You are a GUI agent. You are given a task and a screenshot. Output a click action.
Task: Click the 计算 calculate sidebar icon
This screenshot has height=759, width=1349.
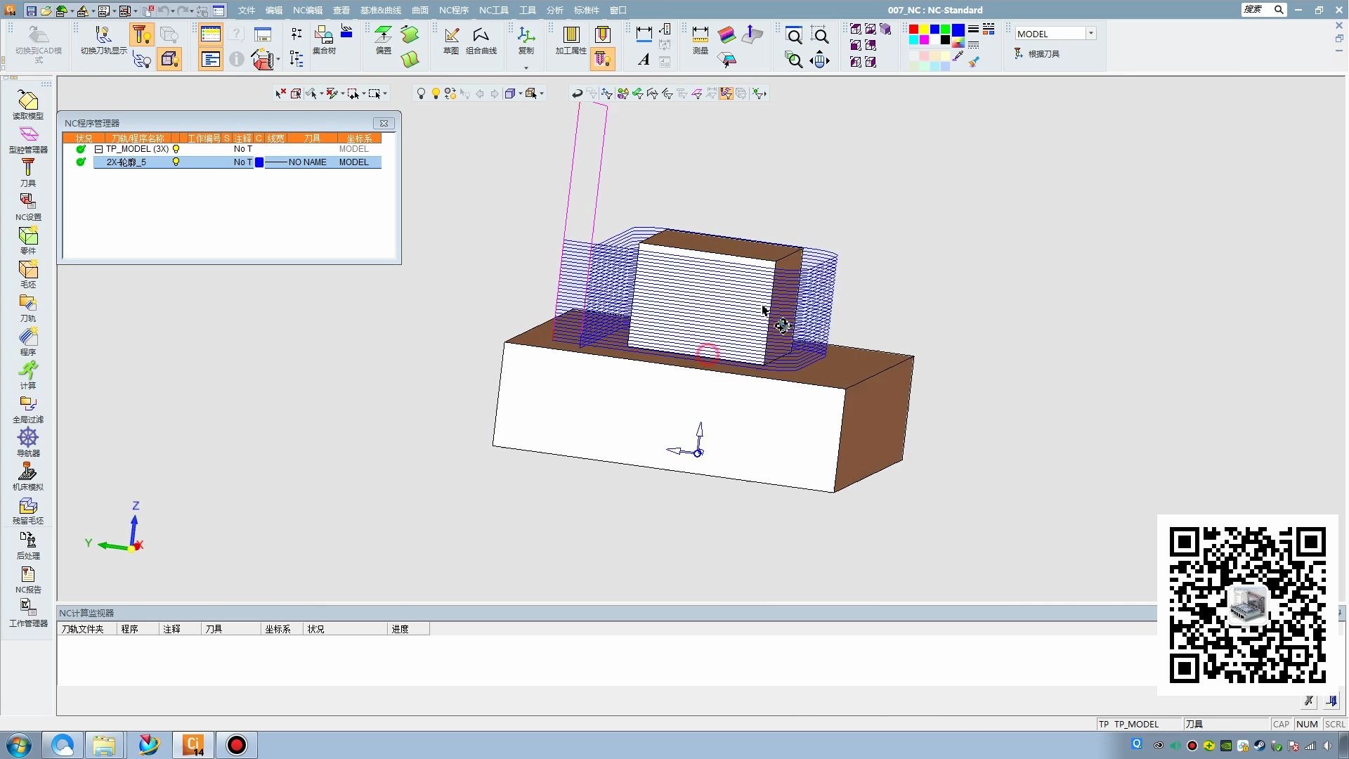click(x=28, y=373)
